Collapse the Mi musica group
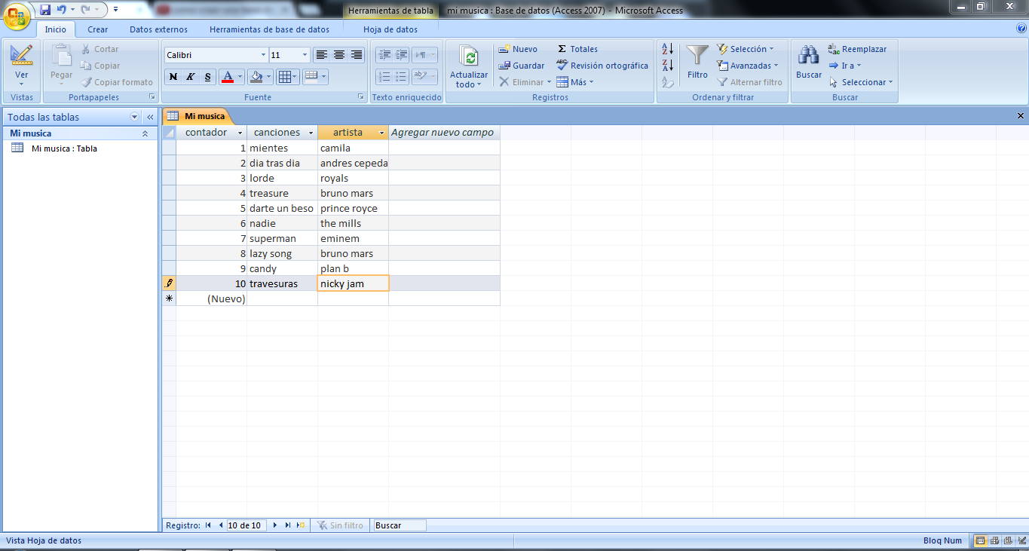This screenshot has width=1029, height=551. [145, 133]
